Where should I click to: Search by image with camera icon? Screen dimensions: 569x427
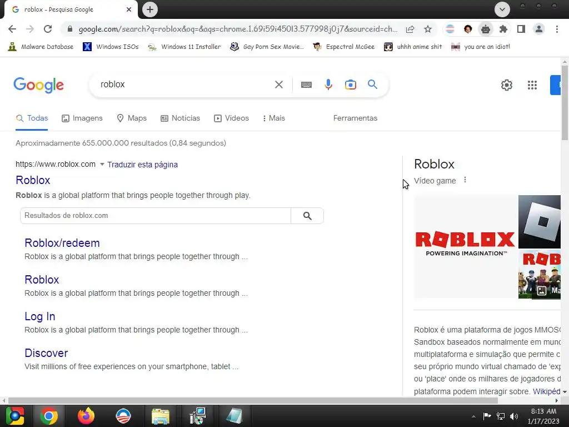[x=351, y=85]
